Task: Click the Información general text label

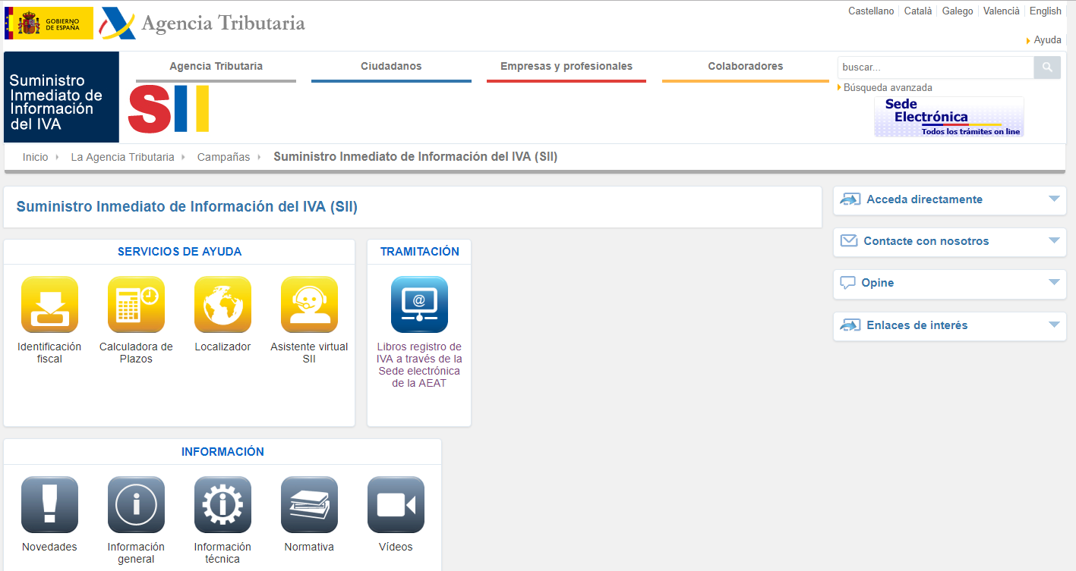Action: (x=136, y=553)
